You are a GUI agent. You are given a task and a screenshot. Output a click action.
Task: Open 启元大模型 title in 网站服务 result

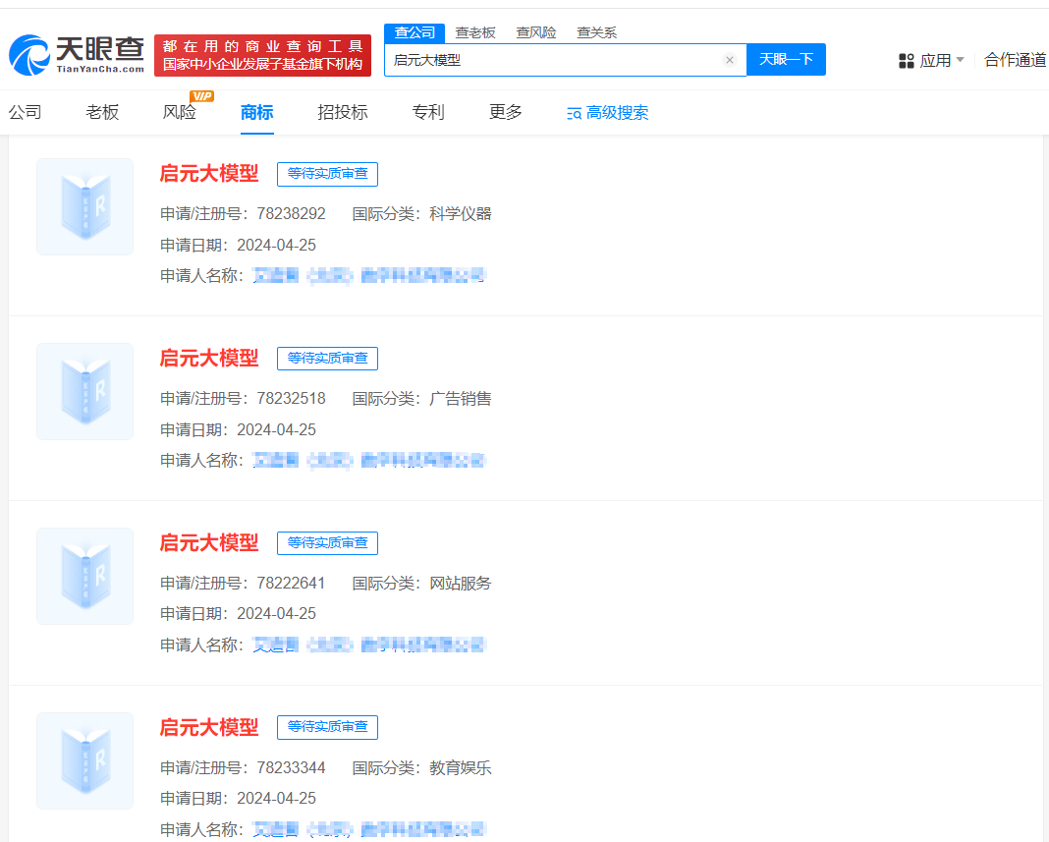[209, 543]
